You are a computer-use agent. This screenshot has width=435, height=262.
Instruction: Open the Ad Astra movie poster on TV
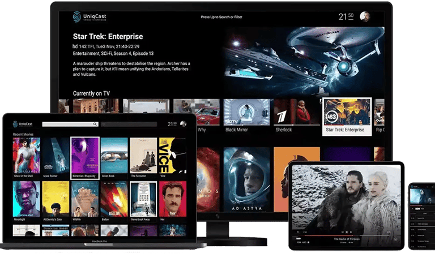pos(246,179)
